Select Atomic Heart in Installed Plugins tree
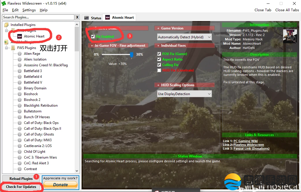301x192 pixels. click(x=34, y=36)
